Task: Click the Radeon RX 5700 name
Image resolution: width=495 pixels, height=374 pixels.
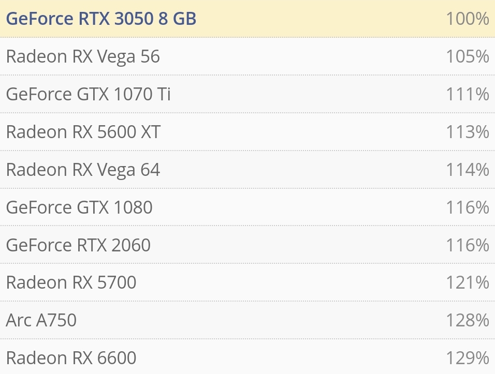Action: click(x=71, y=282)
